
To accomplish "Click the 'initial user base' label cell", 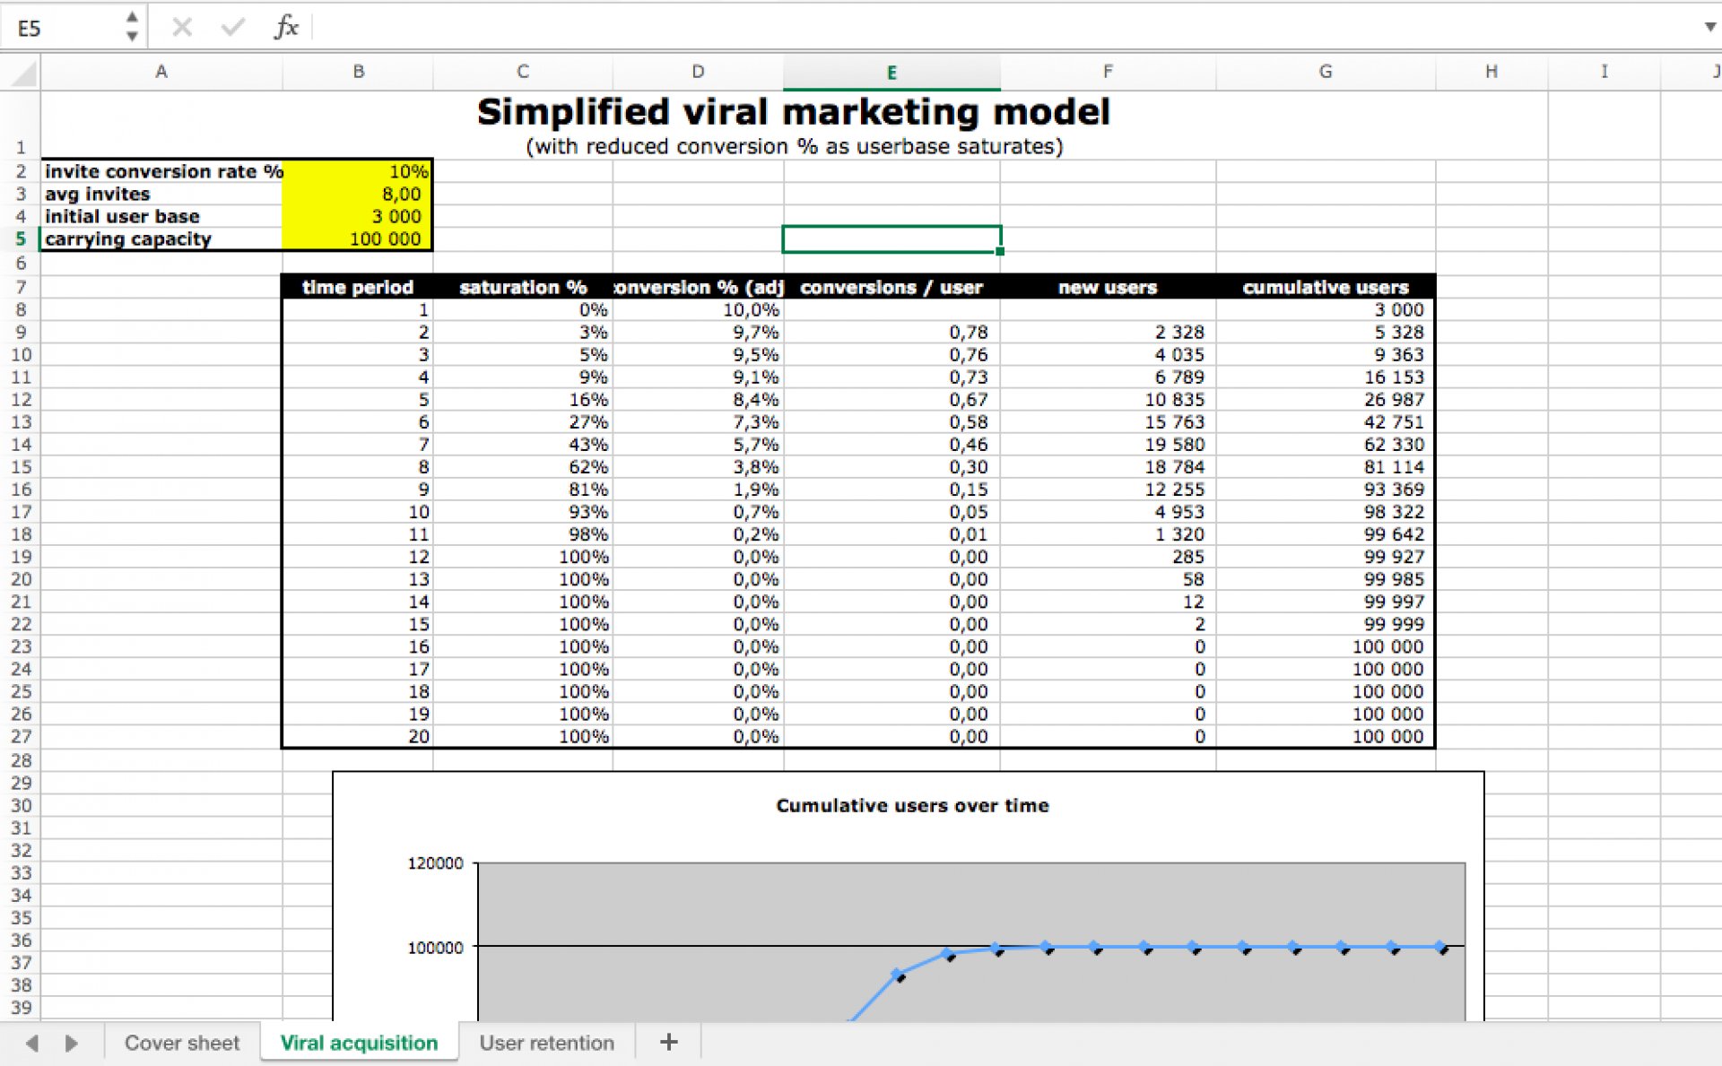I will tap(161, 216).
